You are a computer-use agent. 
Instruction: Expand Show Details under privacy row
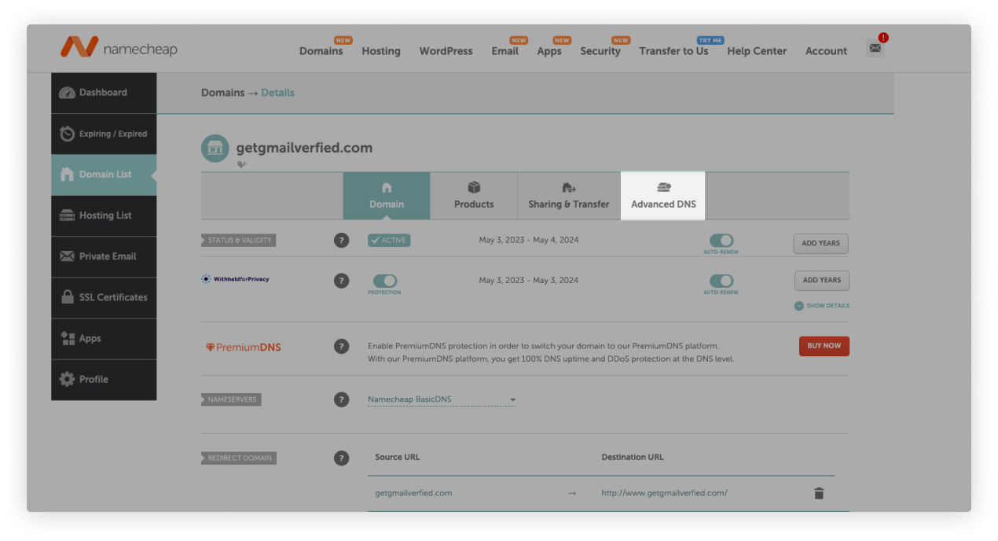click(x=822, y=306)
